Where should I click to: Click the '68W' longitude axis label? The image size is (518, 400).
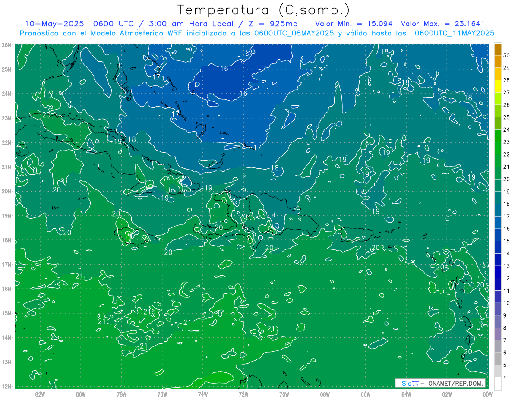point(325,394)
